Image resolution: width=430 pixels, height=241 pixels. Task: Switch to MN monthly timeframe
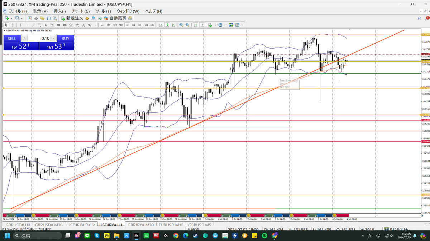pos(152,25)
